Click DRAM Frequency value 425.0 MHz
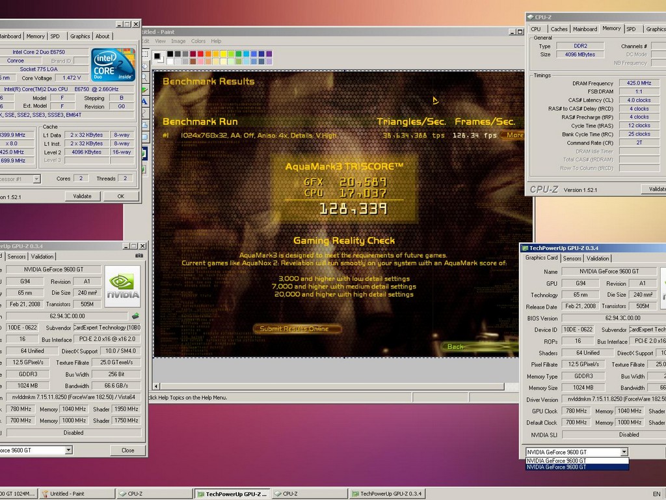666x500 pixels. coord(639,83)
